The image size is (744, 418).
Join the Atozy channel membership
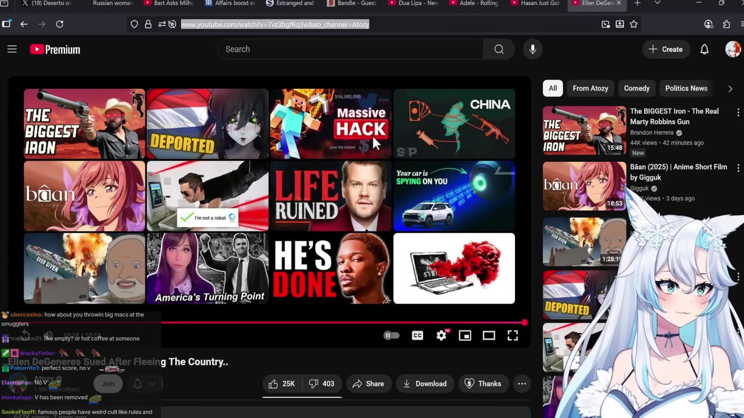108,384
